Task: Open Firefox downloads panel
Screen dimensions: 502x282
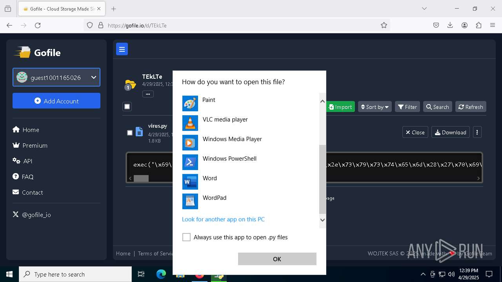Action: [450, 25]
